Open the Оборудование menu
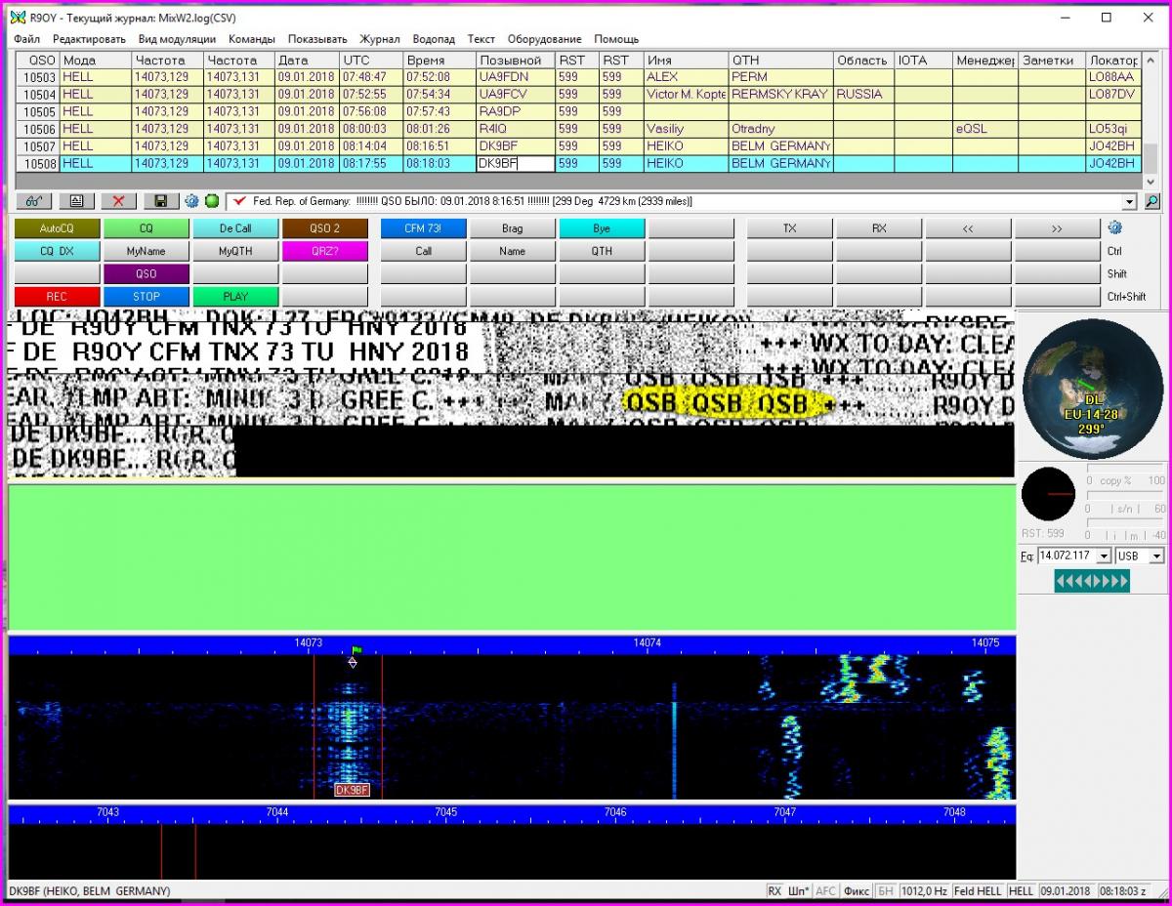Screen dimensions: 1172x906 [x=544, y=39]
